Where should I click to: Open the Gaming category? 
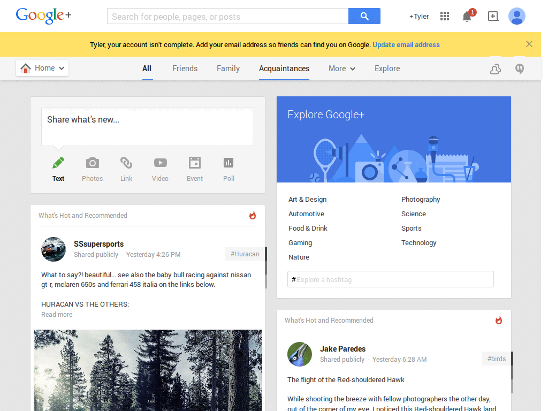[x=300, y=242]
